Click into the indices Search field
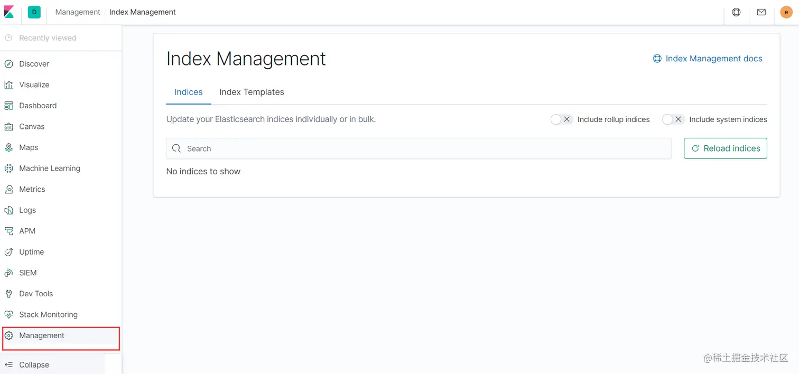The width and height of the screenshot is (799, 374). pyautogui.click(x=419, y=148)
